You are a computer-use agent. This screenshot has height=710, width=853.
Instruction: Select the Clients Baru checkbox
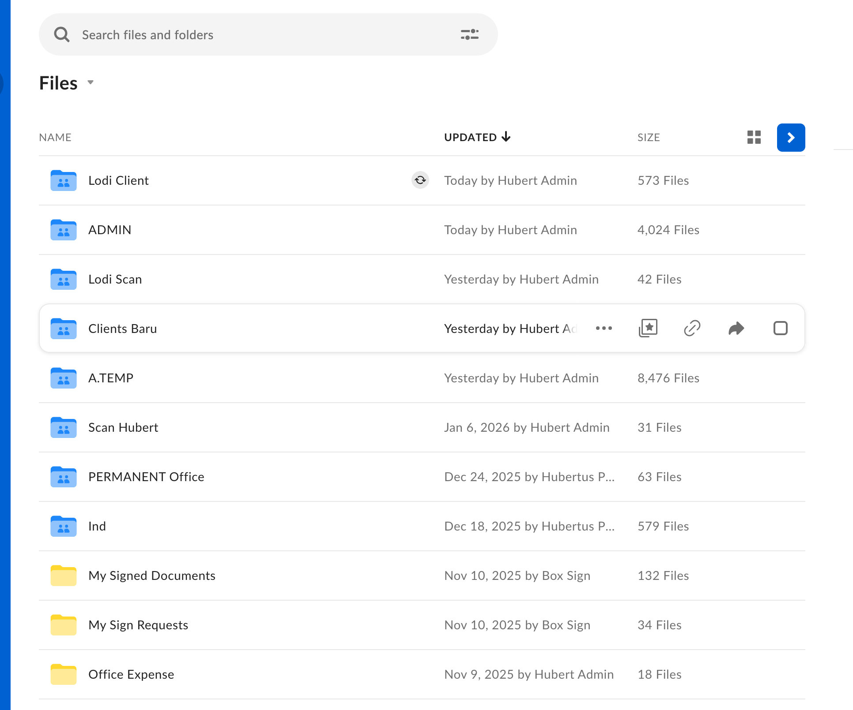point(780,328)
